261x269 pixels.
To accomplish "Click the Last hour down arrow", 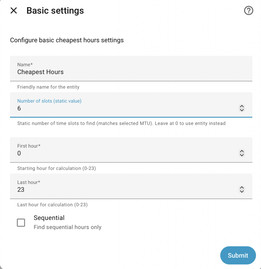I will coord(242,192).
